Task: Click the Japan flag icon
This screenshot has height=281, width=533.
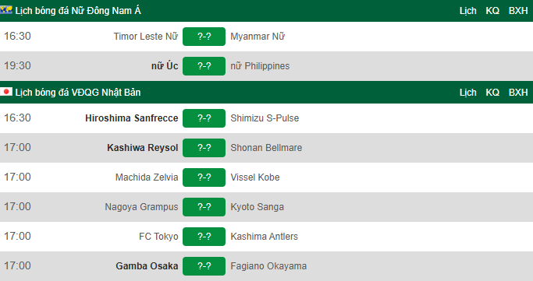Action: click(6, 92)
